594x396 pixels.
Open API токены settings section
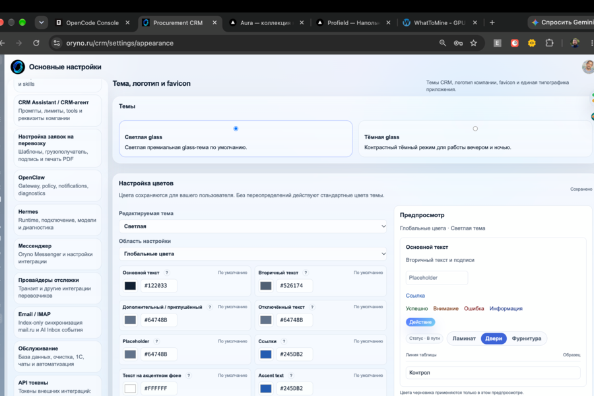(57, 385)
